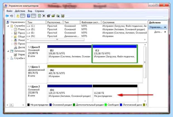Click the Диск 2 label panel
Screen dimensions: 173x117
click(x=37, y=93)
